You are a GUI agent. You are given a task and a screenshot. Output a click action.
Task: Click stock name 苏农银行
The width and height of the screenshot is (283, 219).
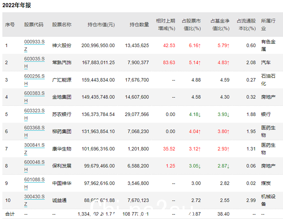click(62, 114)
